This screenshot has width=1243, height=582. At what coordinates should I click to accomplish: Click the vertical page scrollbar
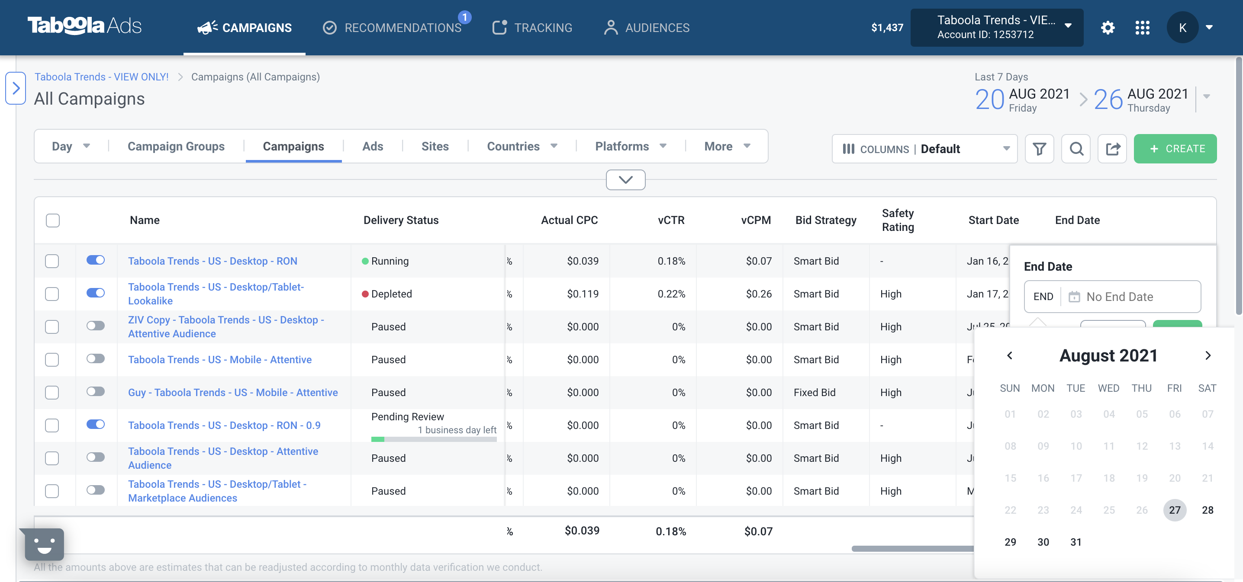tap(1238, 185)
